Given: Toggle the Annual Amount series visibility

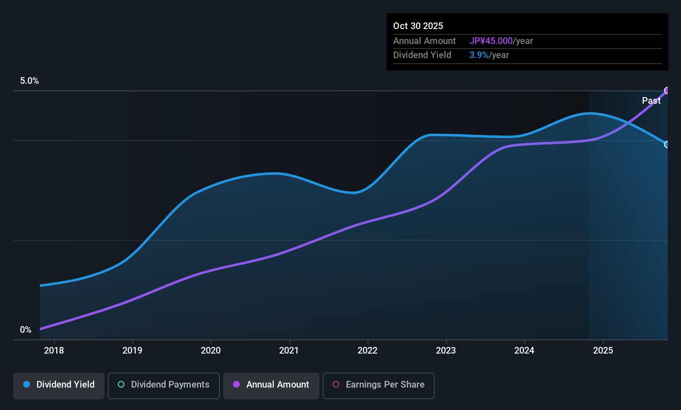Looking at the screenshot, I should 271,385.
